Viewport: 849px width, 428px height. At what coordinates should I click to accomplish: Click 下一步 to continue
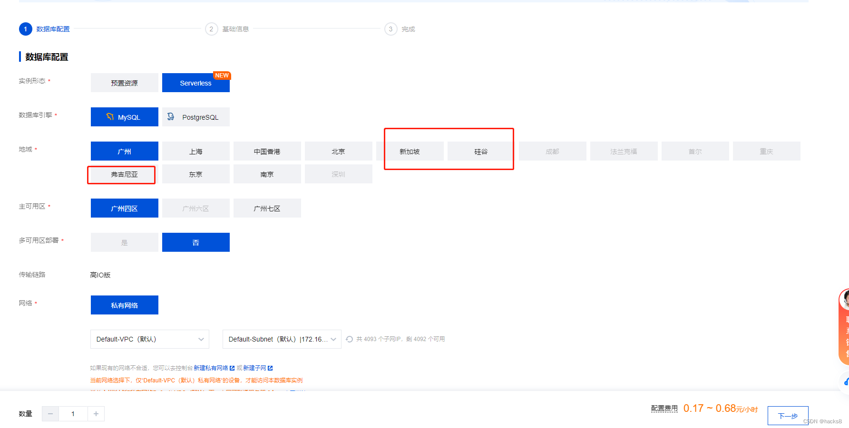tap(788, 416)
